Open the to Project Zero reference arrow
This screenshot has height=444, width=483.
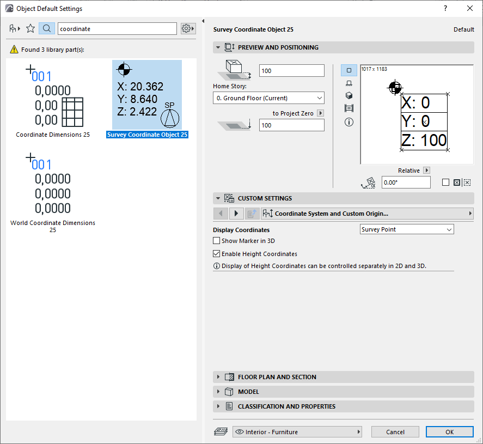pyautogui.click(x=320, y=113)
